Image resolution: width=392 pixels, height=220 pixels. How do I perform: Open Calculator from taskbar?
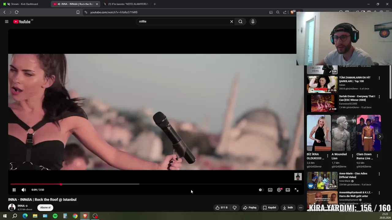pyautogui.click(x=65, y=216)
